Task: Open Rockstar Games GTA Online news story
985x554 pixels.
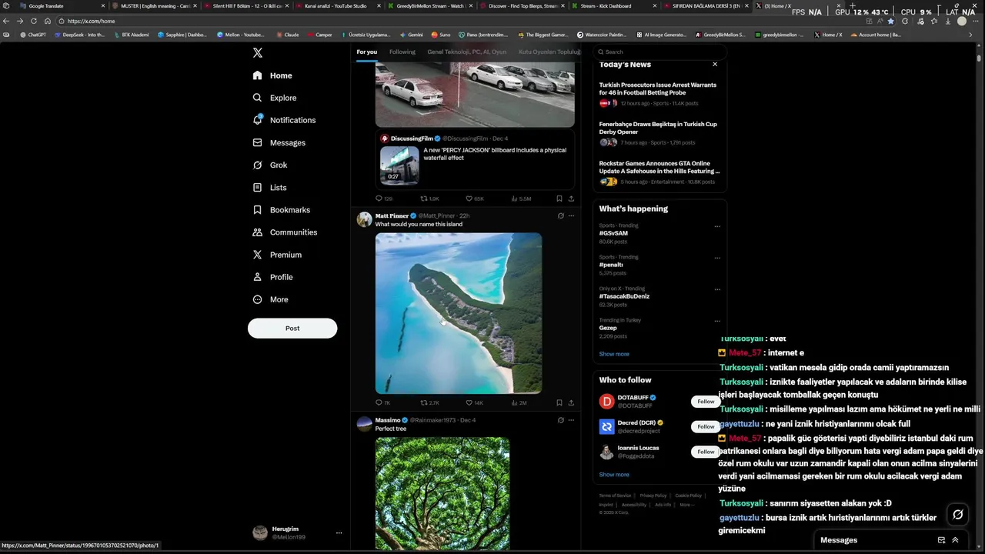Action: tap(659, 174)
